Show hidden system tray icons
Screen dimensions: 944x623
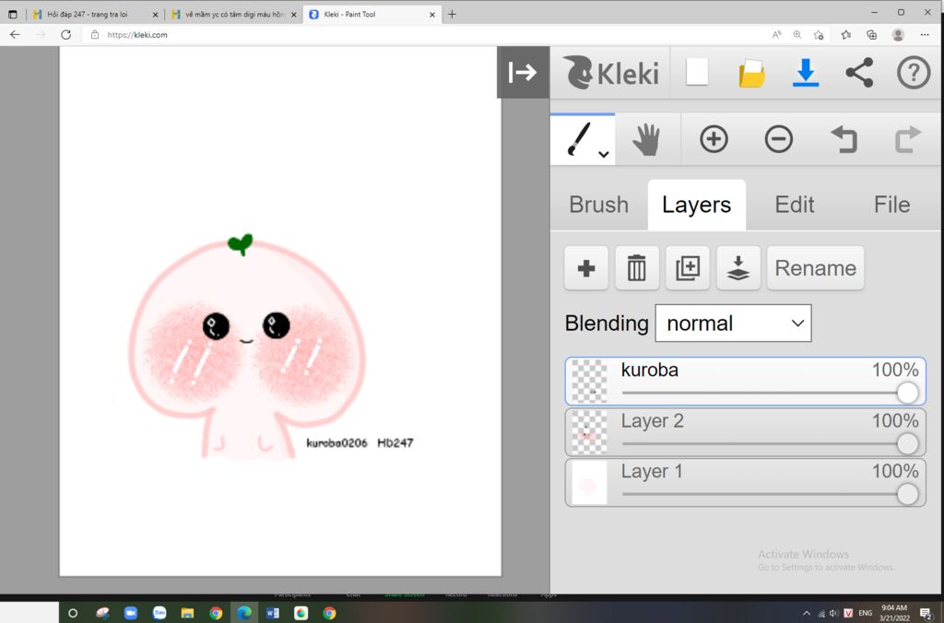(x=806, y=613)
